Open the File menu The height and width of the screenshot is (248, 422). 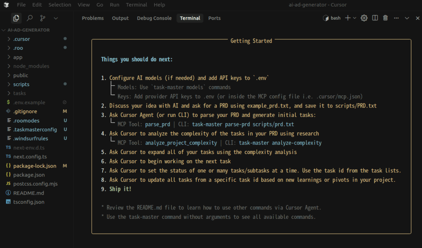(21, 5)
